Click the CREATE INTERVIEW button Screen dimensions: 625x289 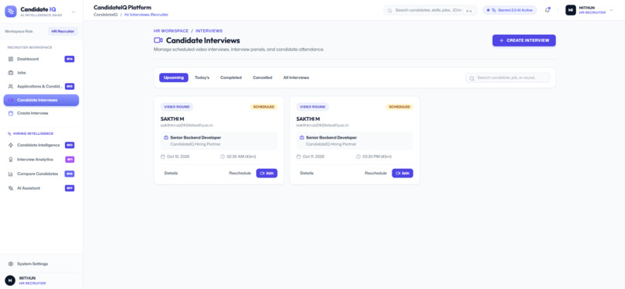(523, 40)
